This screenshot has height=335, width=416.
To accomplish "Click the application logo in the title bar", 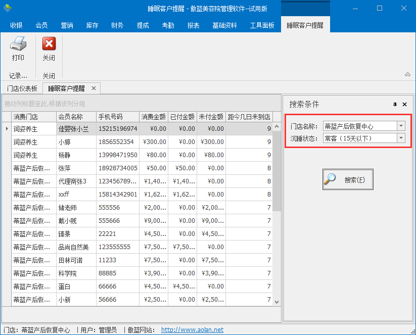I will pyautogui.click(x=7, y=8).
